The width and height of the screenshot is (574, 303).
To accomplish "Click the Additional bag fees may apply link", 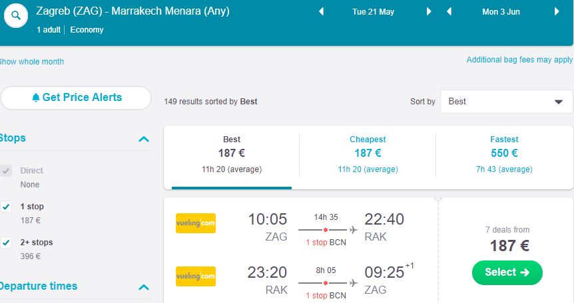I will (519, 60).
